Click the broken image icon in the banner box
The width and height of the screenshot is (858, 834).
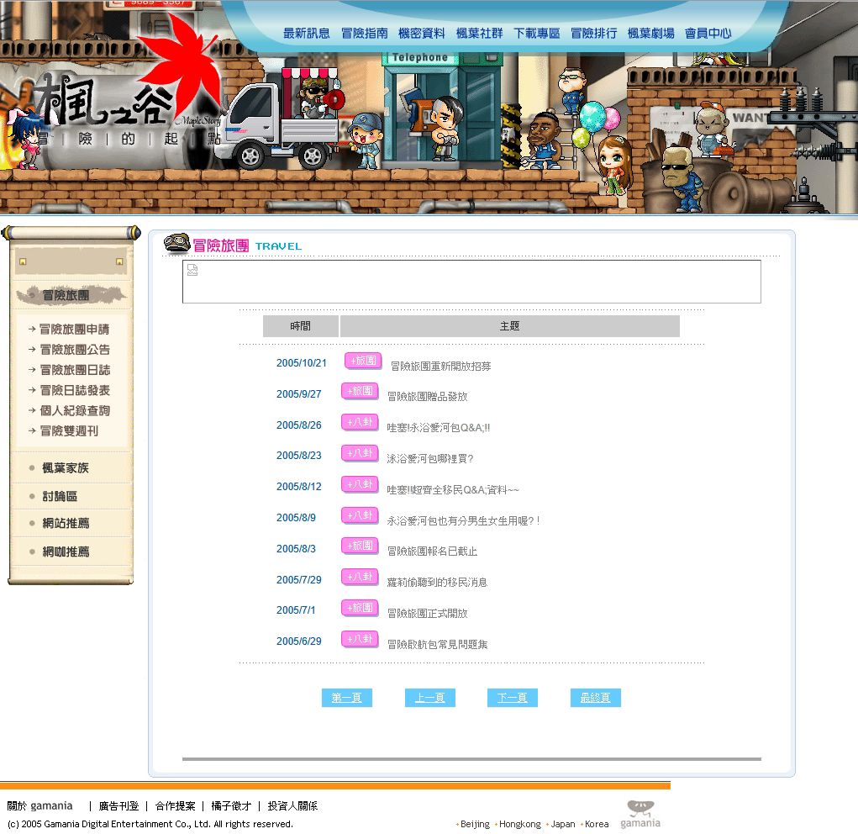coord(192,270)
